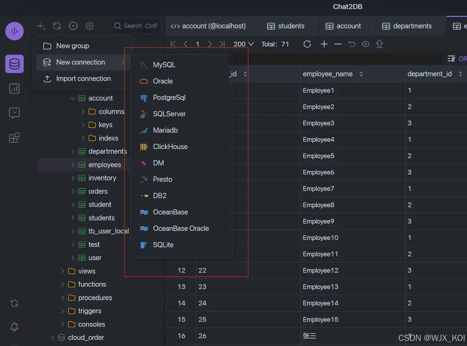Refresh the connection tree
This screenshot has height=346, width=467.
pos(57,26)
